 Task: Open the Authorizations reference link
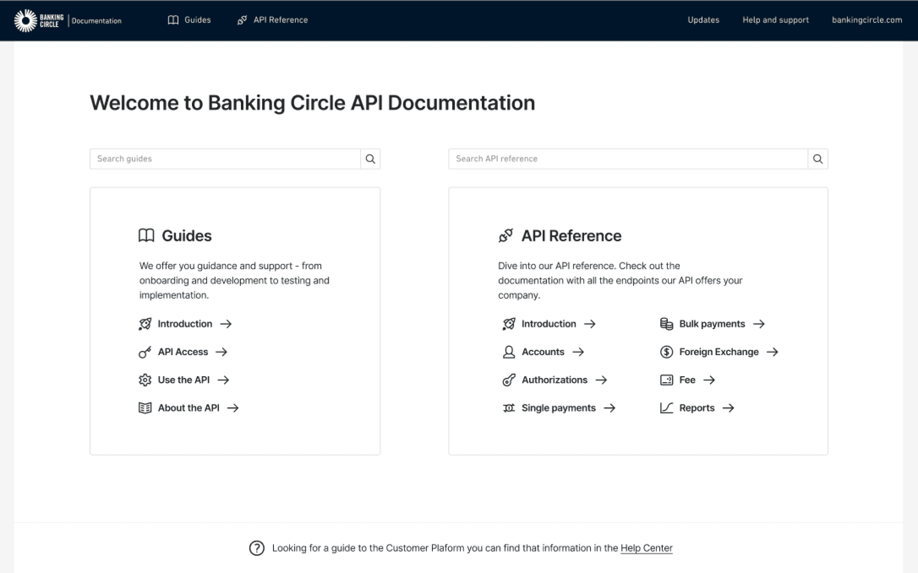tap(554, 380)
